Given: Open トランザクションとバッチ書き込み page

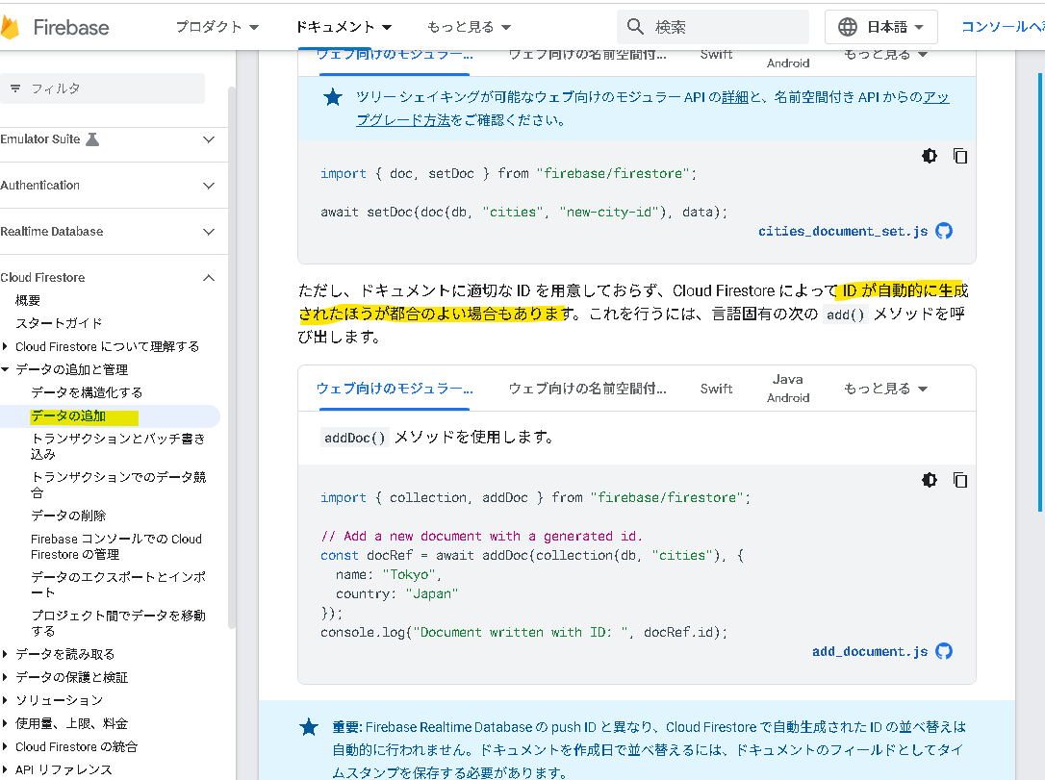Looking at the screenshot, I should coord(118,446).
